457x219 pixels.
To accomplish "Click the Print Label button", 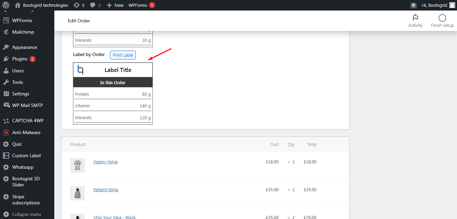I will point(123,55).
